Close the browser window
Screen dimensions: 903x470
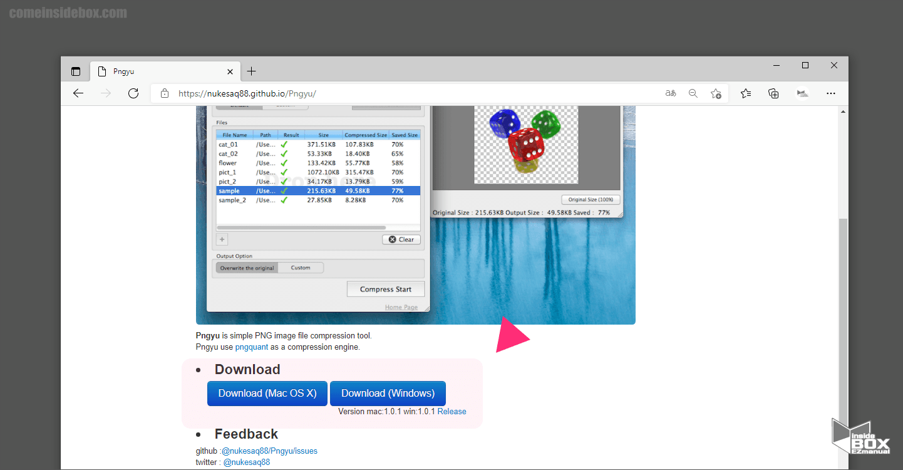834,65
